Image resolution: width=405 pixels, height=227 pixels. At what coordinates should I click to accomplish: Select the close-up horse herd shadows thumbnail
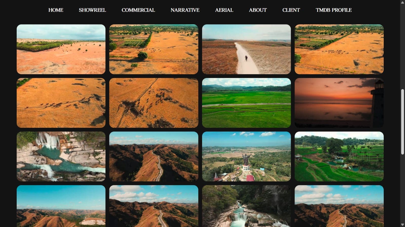point(153,103)
